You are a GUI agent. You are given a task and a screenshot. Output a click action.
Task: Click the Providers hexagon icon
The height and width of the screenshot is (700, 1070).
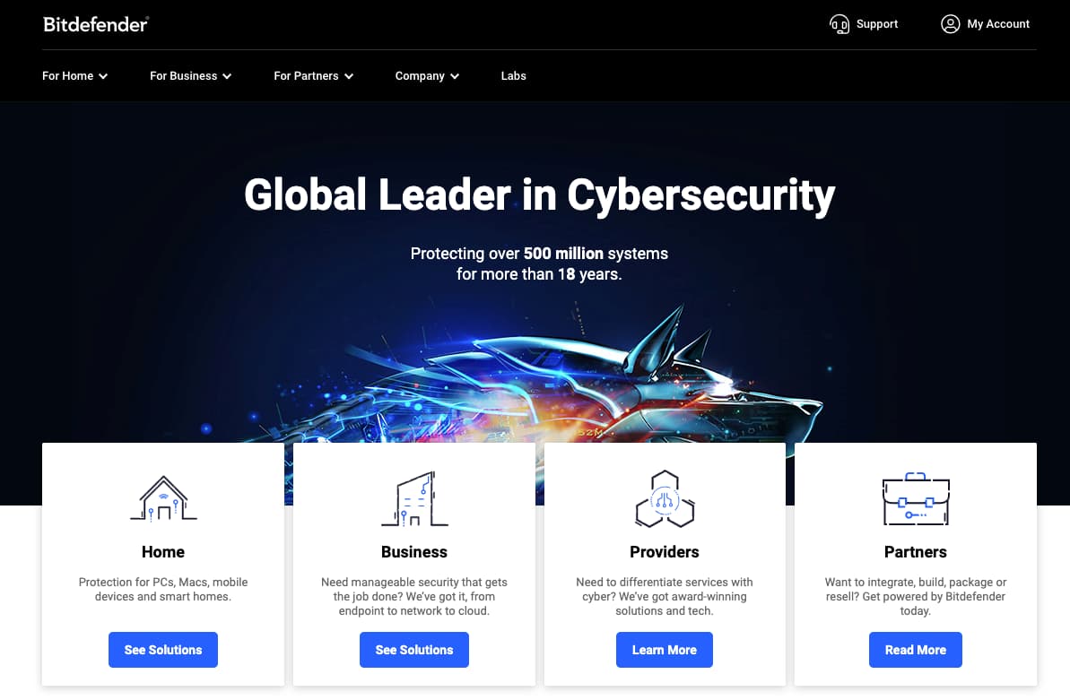665,498
